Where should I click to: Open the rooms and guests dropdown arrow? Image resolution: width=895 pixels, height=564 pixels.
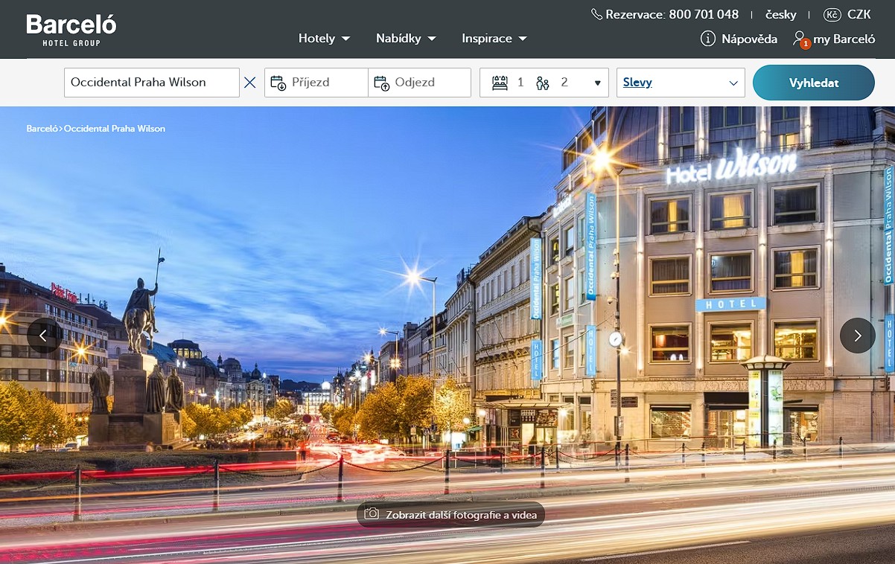597,83
